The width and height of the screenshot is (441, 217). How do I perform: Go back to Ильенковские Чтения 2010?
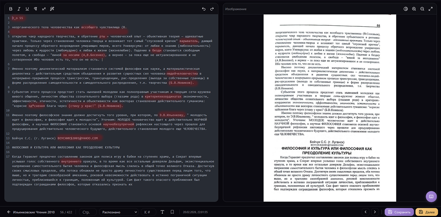tap(31, 212)
